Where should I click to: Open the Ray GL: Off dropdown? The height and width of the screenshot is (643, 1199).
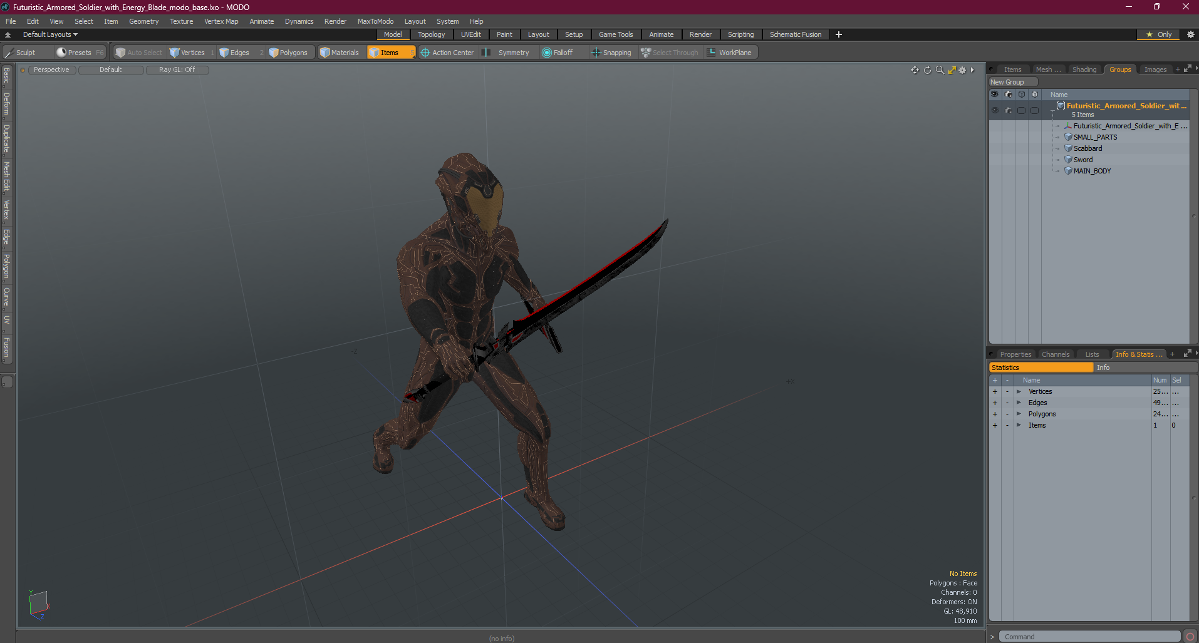[x=177, y=70]
